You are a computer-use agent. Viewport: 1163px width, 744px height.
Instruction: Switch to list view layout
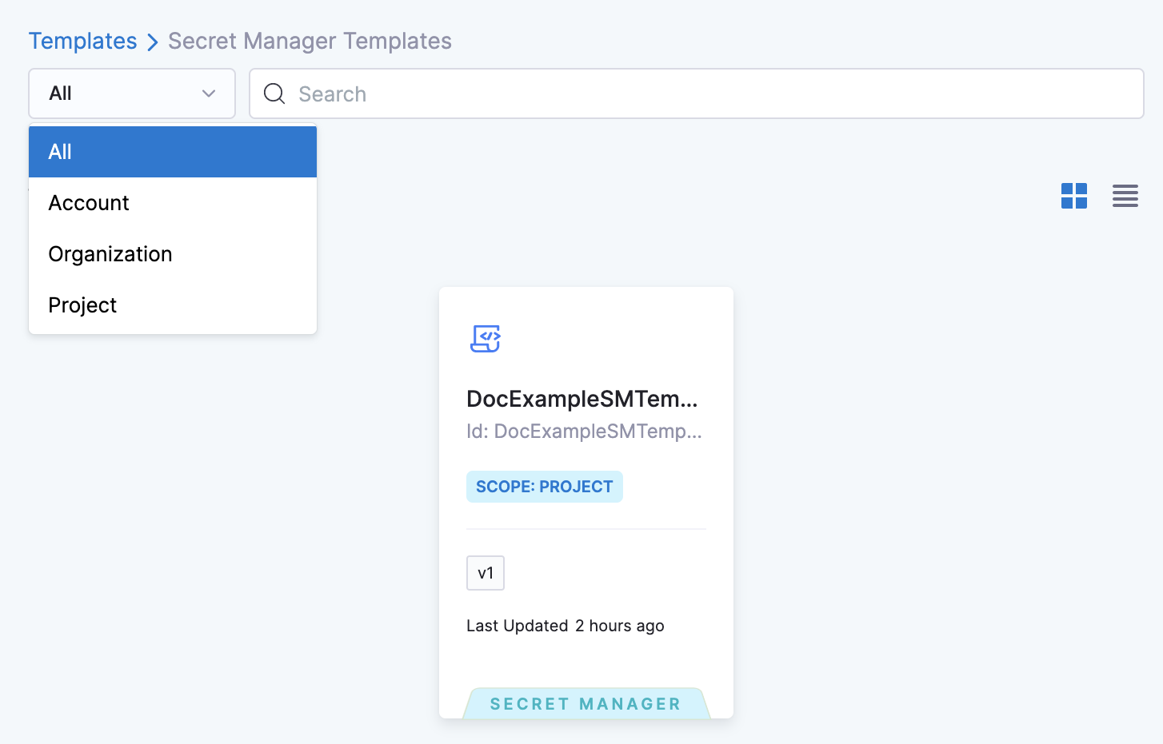(x=1125, y=196)
